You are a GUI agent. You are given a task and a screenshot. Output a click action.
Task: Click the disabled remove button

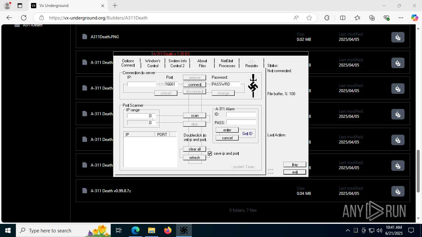pyautogui.click(x=195, y=78)
